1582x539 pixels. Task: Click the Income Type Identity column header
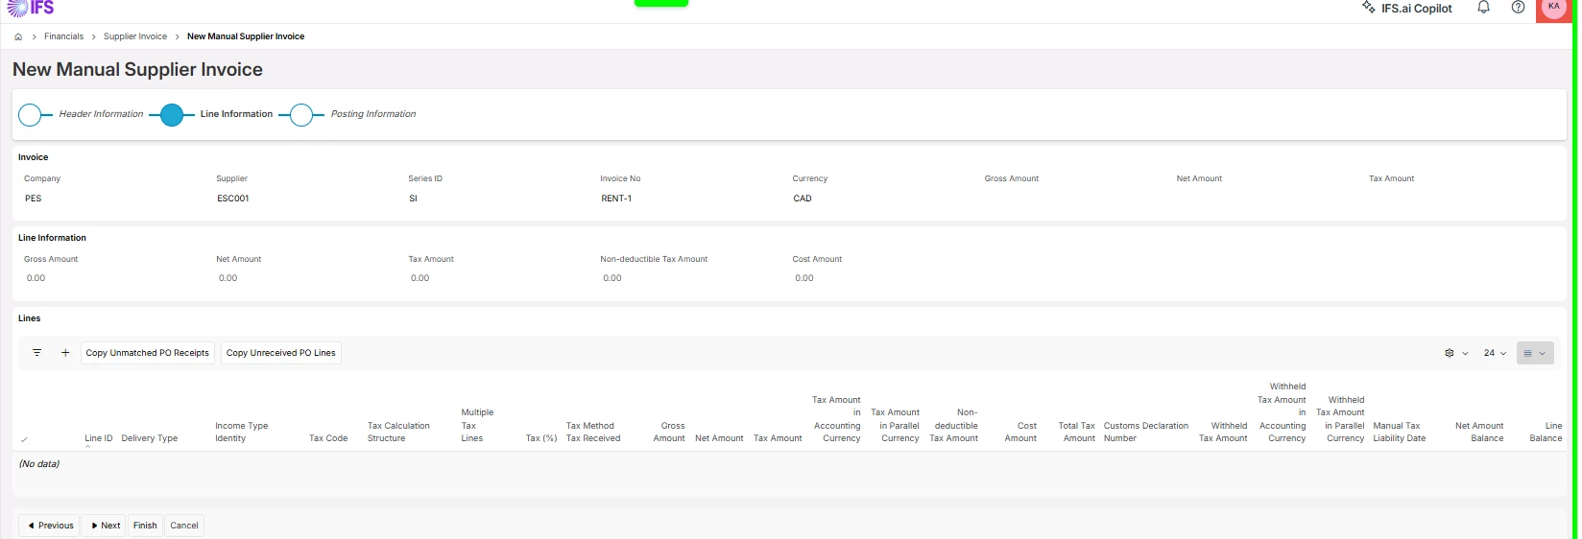pyautogui.click(x=241, y=432)
